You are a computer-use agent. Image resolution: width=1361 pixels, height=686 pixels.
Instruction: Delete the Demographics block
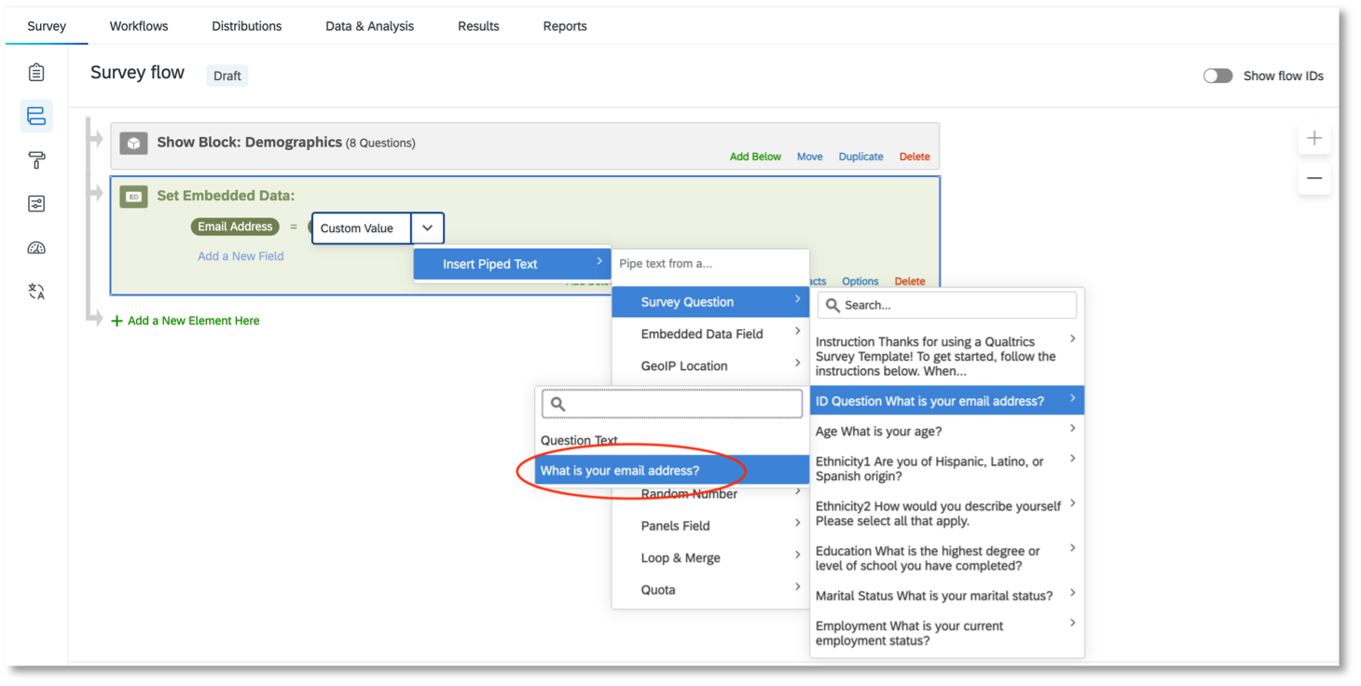[914, 156]
